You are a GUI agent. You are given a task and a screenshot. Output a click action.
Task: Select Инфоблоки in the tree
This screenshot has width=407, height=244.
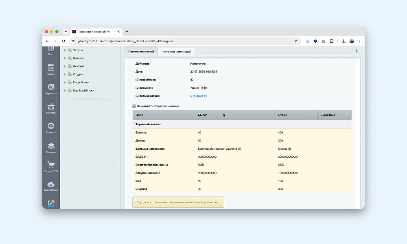(81, 82)
